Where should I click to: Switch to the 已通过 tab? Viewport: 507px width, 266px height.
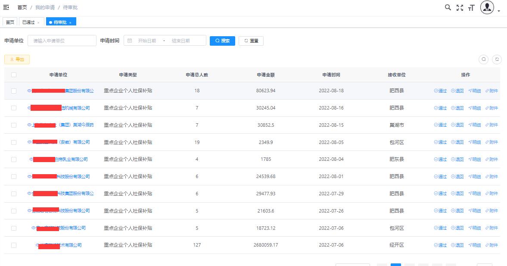click(x=28, y=22)
